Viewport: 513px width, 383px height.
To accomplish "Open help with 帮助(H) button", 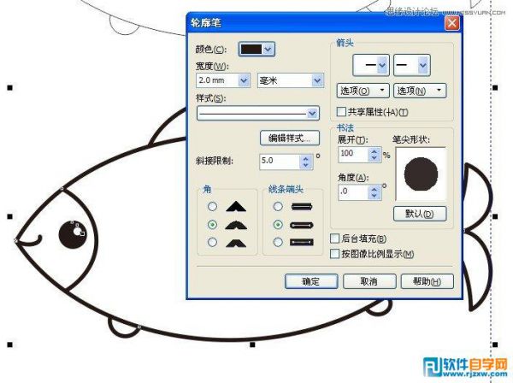I will pyautogui.click(x=427, y=281).
